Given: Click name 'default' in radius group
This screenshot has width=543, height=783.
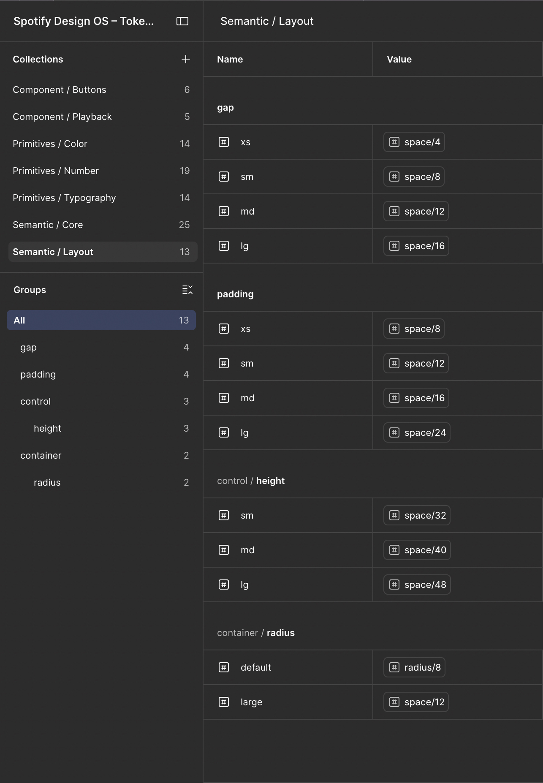Looking at the screenshot, I should pyautogui.click(x=256, y=667).
